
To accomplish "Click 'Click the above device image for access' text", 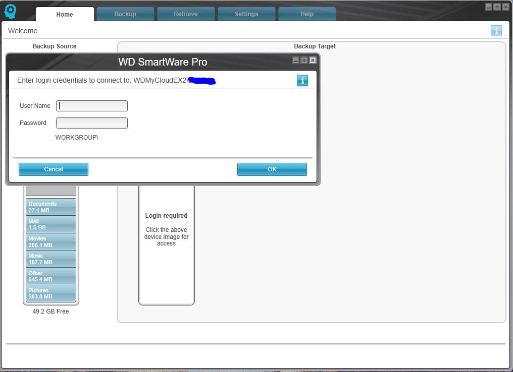I will pyautogui.click(x=166, y=236).
